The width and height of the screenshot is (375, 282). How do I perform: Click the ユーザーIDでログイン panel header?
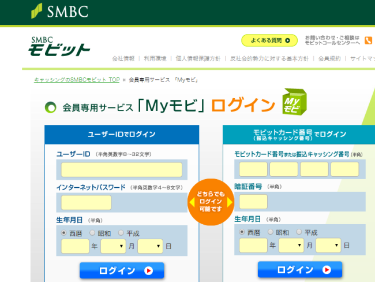coord(122,135)
